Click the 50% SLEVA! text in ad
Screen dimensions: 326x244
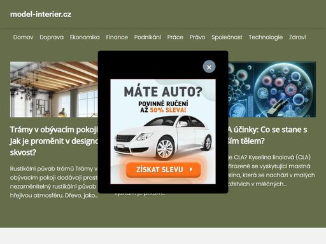pos(168,110)
